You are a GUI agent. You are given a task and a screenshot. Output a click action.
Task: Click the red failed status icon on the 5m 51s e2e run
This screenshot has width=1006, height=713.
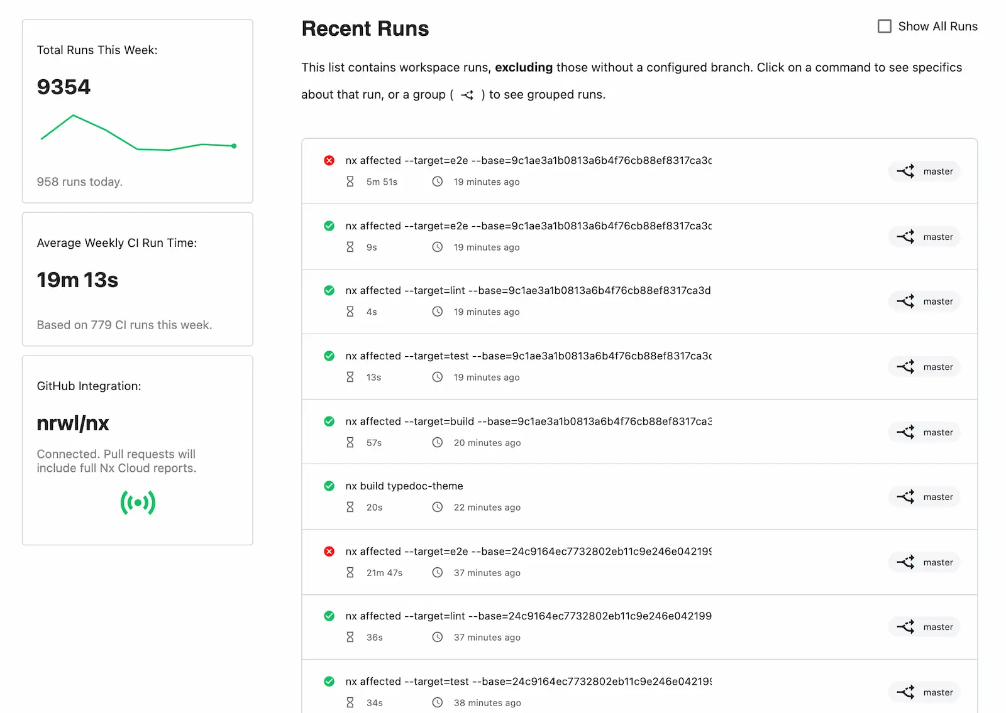(x=329, y=161)
